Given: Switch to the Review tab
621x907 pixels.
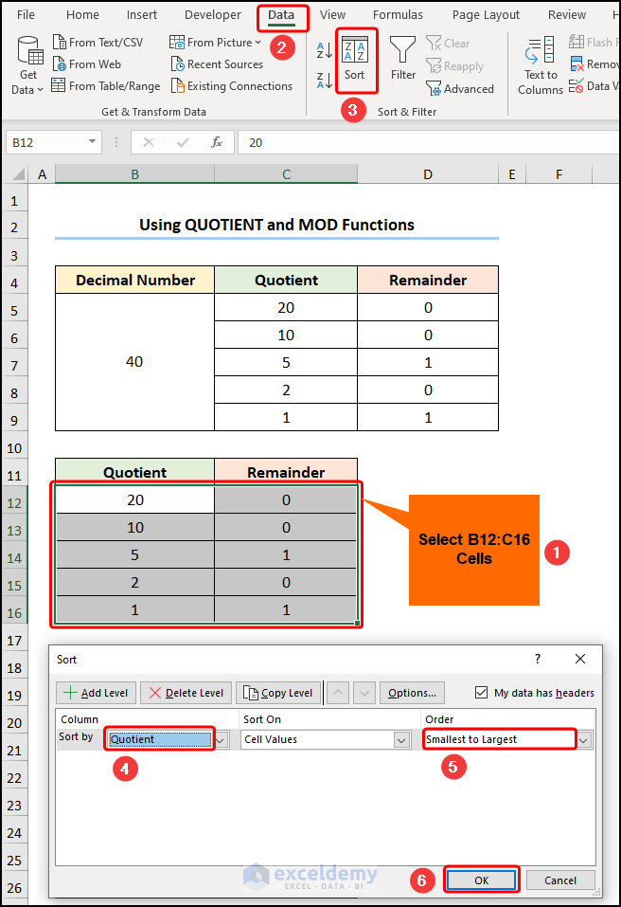Looking at the screenshot, I should tap(567, 15).
